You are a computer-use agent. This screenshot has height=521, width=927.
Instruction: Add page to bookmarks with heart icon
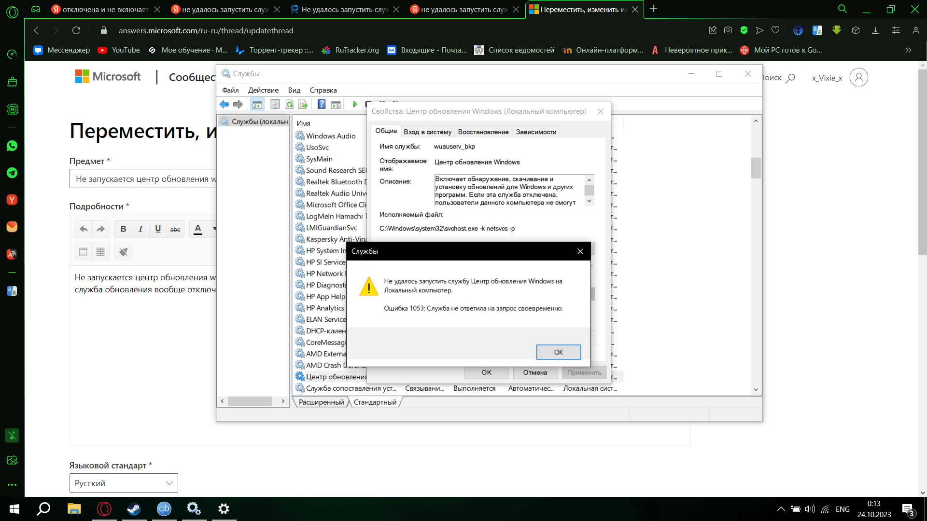click(x=775, y=30)
